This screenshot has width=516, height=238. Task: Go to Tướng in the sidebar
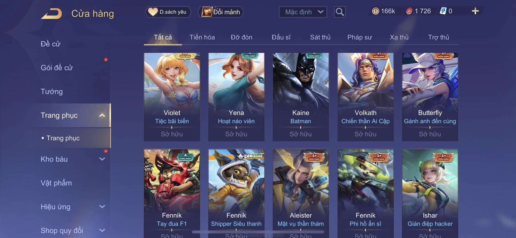pos(52,92)
